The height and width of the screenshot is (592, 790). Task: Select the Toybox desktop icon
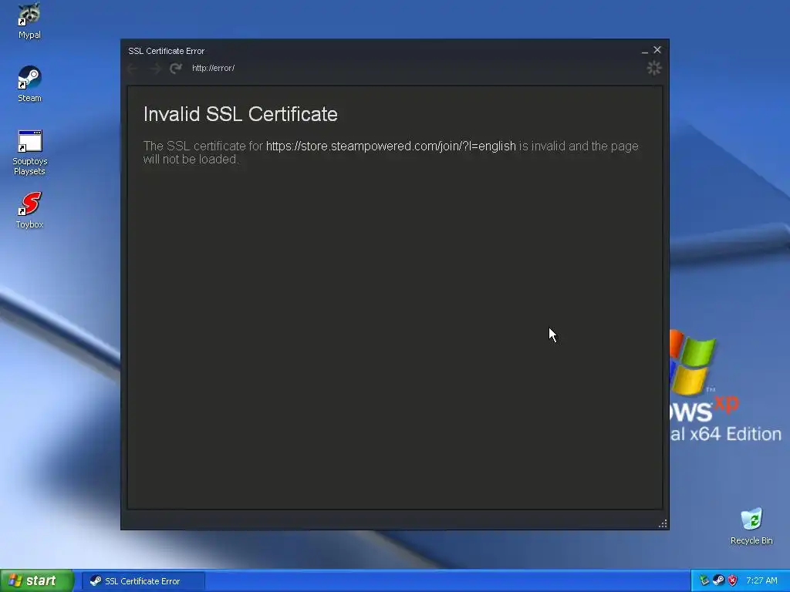point(29,210)
